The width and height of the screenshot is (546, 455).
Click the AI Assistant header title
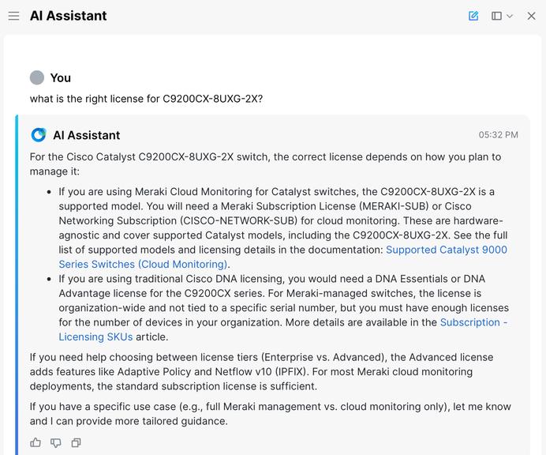[69, 16]
